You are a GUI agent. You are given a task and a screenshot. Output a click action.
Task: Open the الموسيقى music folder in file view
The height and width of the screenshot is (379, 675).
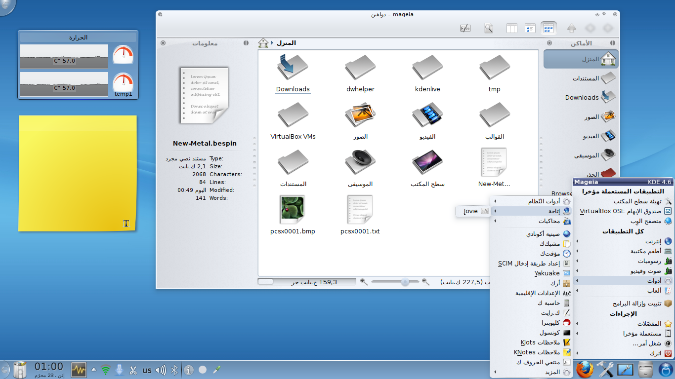pos(360,168)
